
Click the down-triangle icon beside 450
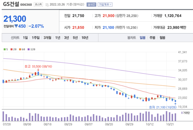tap(16, 26)
